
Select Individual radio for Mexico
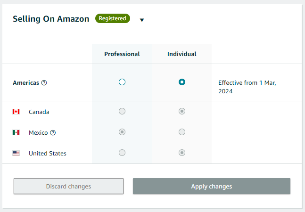coord(182,132)
